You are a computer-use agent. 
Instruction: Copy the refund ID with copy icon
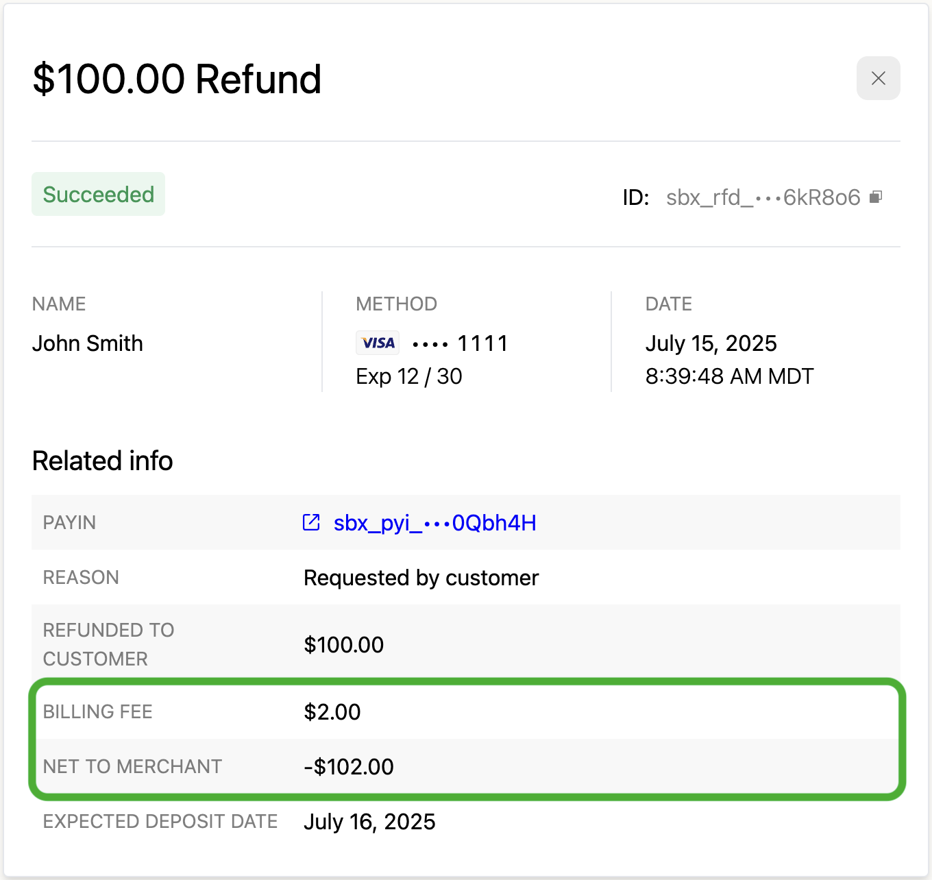pyautogui.click(x=876, y=197)
